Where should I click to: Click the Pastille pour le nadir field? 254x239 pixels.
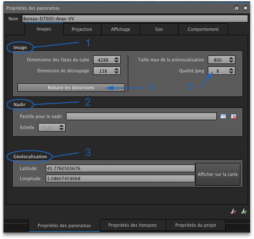click(141, 116)
